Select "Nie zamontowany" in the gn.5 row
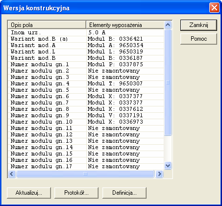The width and height of the screenshot is (222, 206). coord(125,90)
